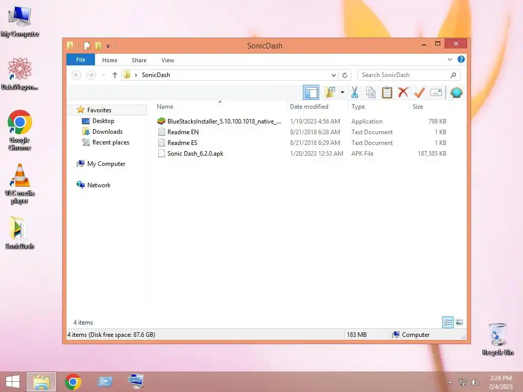Click the Classic Shell settings shell icon
The height and width of the screenshot is (392, 523).
[456, 92]
